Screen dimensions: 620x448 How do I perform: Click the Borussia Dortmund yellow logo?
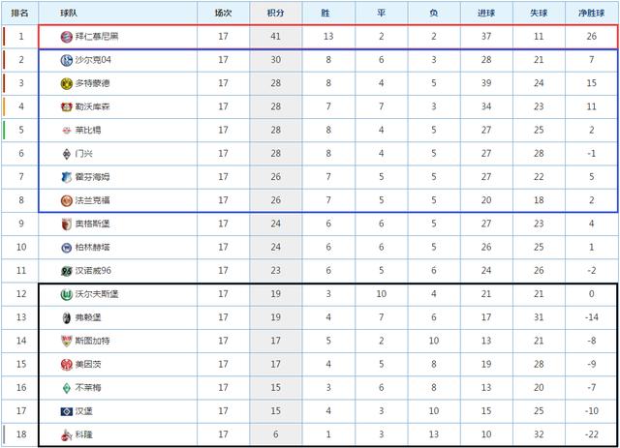(x=67, y=83)
